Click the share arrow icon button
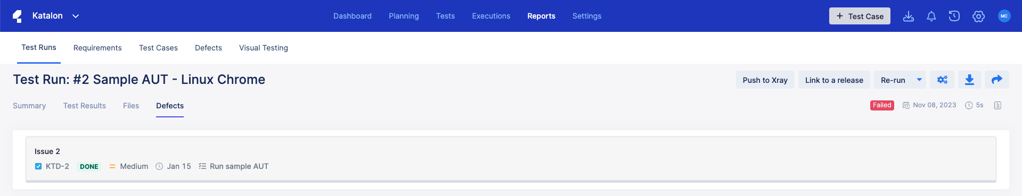The height and width of the screenshot is (196, 1022). click(996, 80)
